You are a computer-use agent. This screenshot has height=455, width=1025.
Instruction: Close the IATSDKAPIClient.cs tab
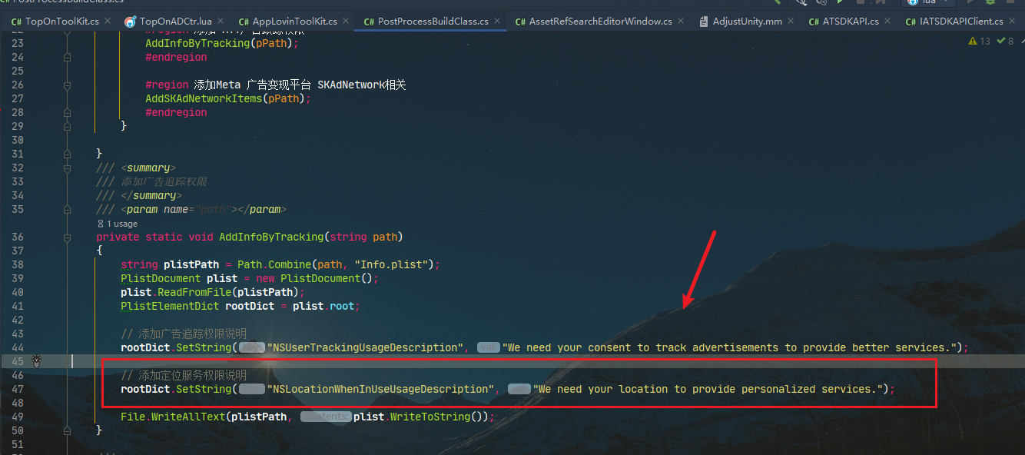[1011, 22]
